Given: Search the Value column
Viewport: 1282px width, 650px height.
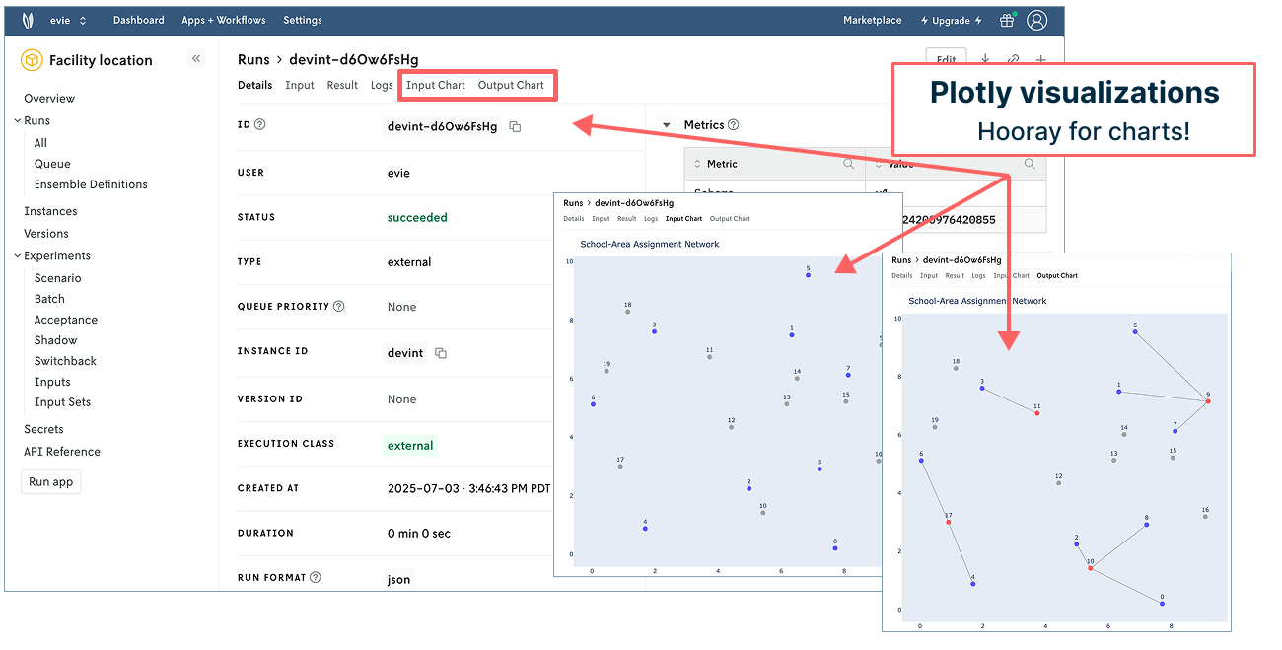Looking at the screenshot, I should coord(1030,164).
